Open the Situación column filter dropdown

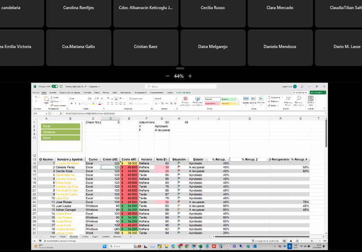[187, 159]
